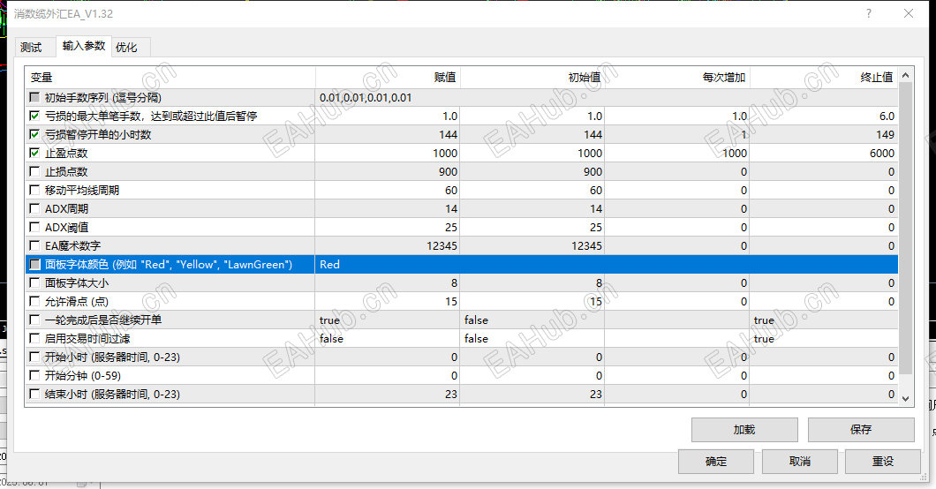936x489 pixels.
Task: Enable the ADX阈值 checkbox
Action: pyautogui.click(x=34, y=227)
